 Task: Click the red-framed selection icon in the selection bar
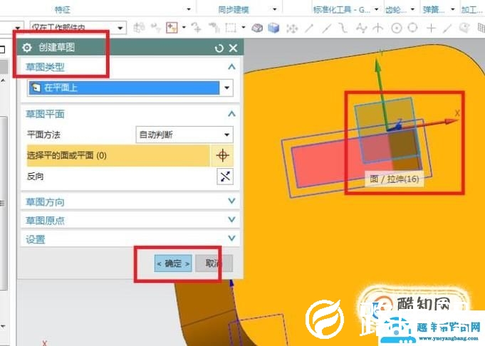pyautogui.click(x=172, y=28)
